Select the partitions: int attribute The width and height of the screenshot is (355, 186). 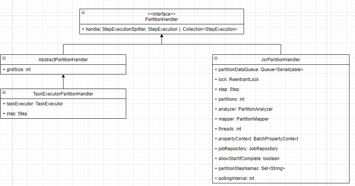click(281, 99)
